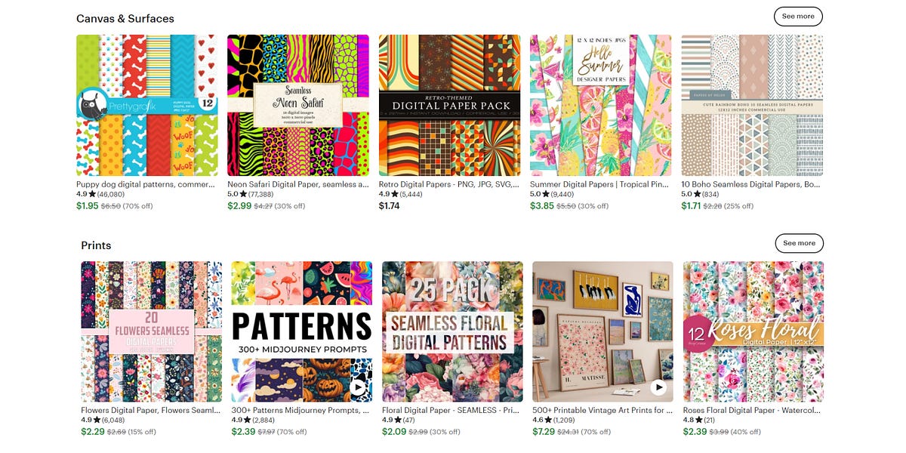Click See more for Canvas & Surfaces
Screen dimensions: 906x453
[798, 16]
